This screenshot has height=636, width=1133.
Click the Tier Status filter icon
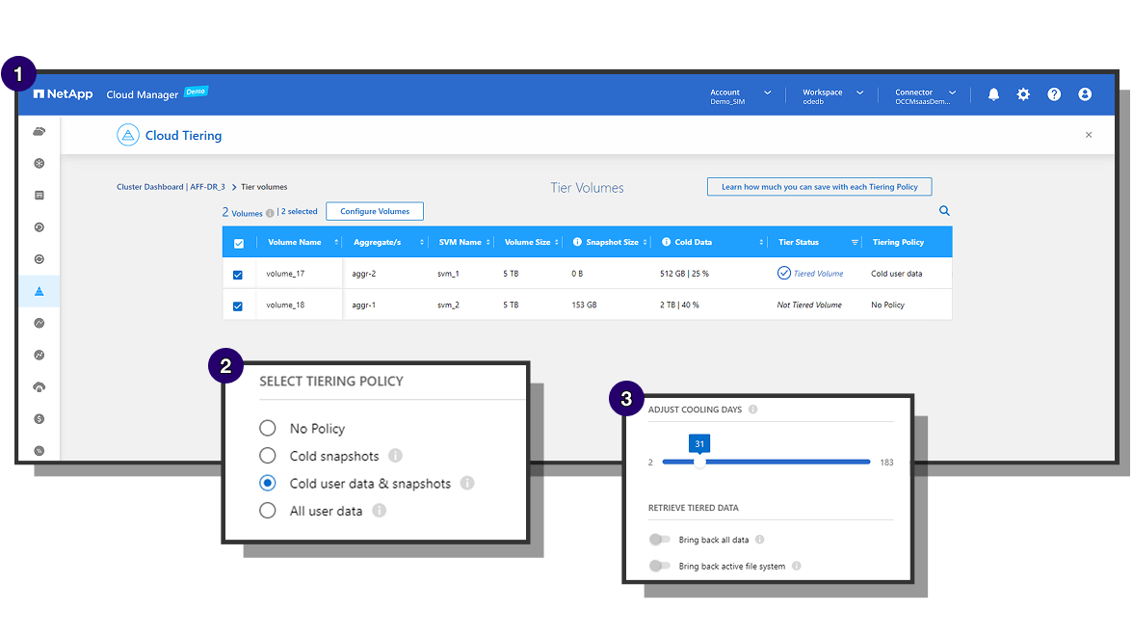(x=855, y=243)
